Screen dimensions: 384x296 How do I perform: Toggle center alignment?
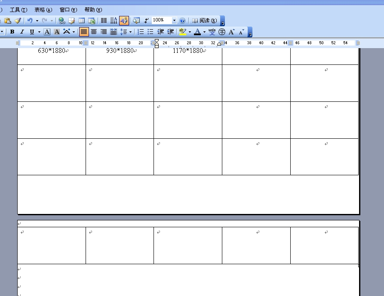coord(94,32)
